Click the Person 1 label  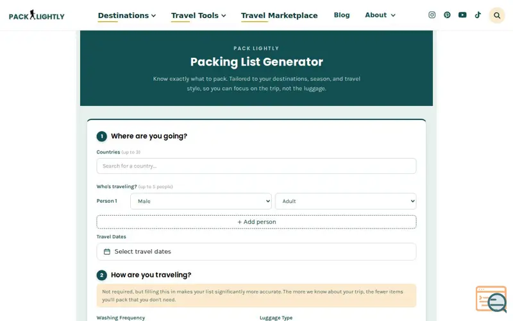pyautogui.click(x=106, y=201)
